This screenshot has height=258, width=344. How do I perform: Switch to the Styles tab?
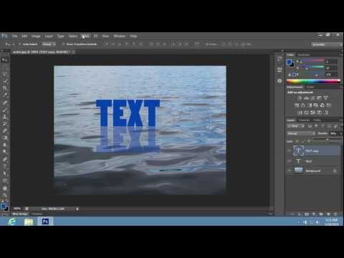click(310, 87)
